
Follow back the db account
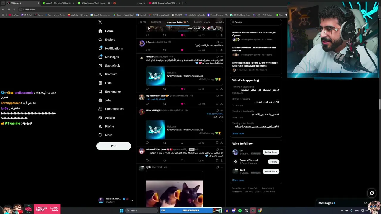271,152
